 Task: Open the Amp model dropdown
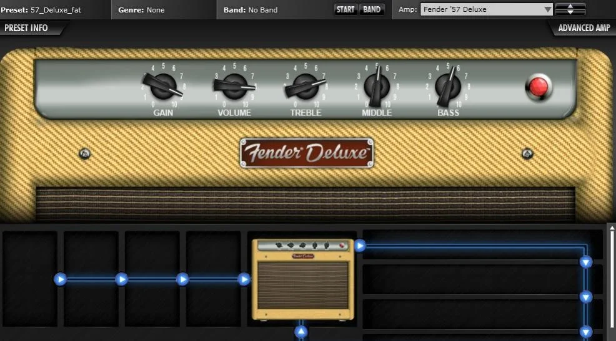click(x=486, y=9)
